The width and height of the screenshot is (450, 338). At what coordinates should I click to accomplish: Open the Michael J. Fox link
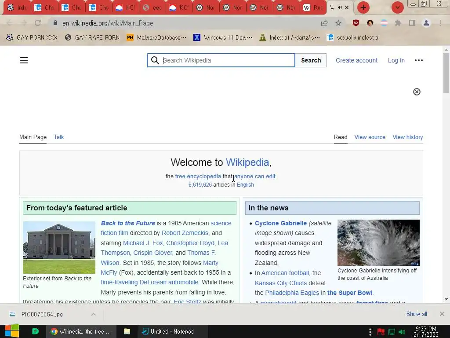pos(143,243)
